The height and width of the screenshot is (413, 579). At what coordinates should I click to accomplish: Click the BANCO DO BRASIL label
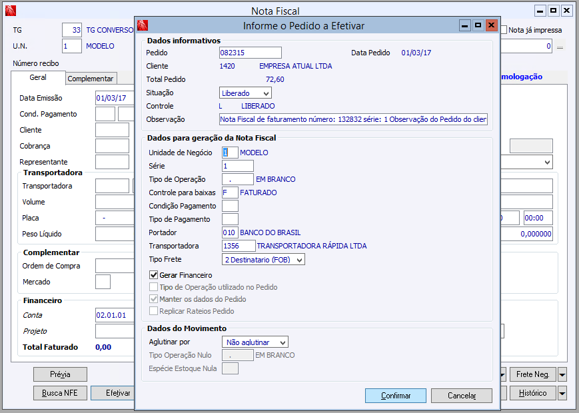[271, 232]
